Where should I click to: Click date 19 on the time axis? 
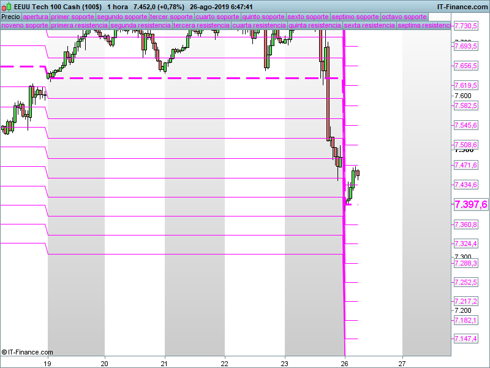[47, 364]
